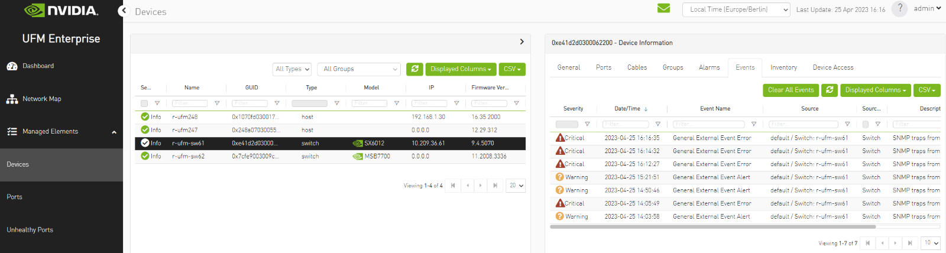Select the r-ufm248 device row
This screenshot has height=253, width=946.
[330, 117]
